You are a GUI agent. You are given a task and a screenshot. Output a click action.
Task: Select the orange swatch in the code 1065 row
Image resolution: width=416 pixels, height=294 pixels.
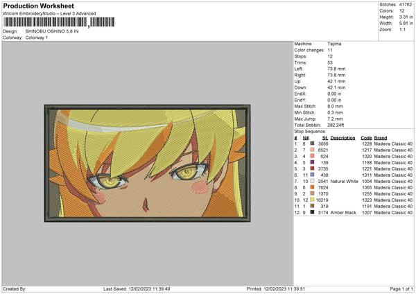coord(312,187)
